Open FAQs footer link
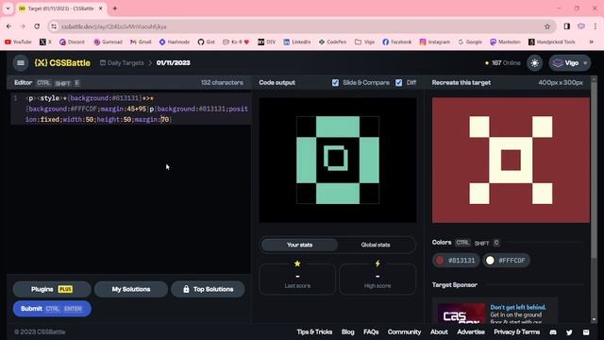 [371, 331]
